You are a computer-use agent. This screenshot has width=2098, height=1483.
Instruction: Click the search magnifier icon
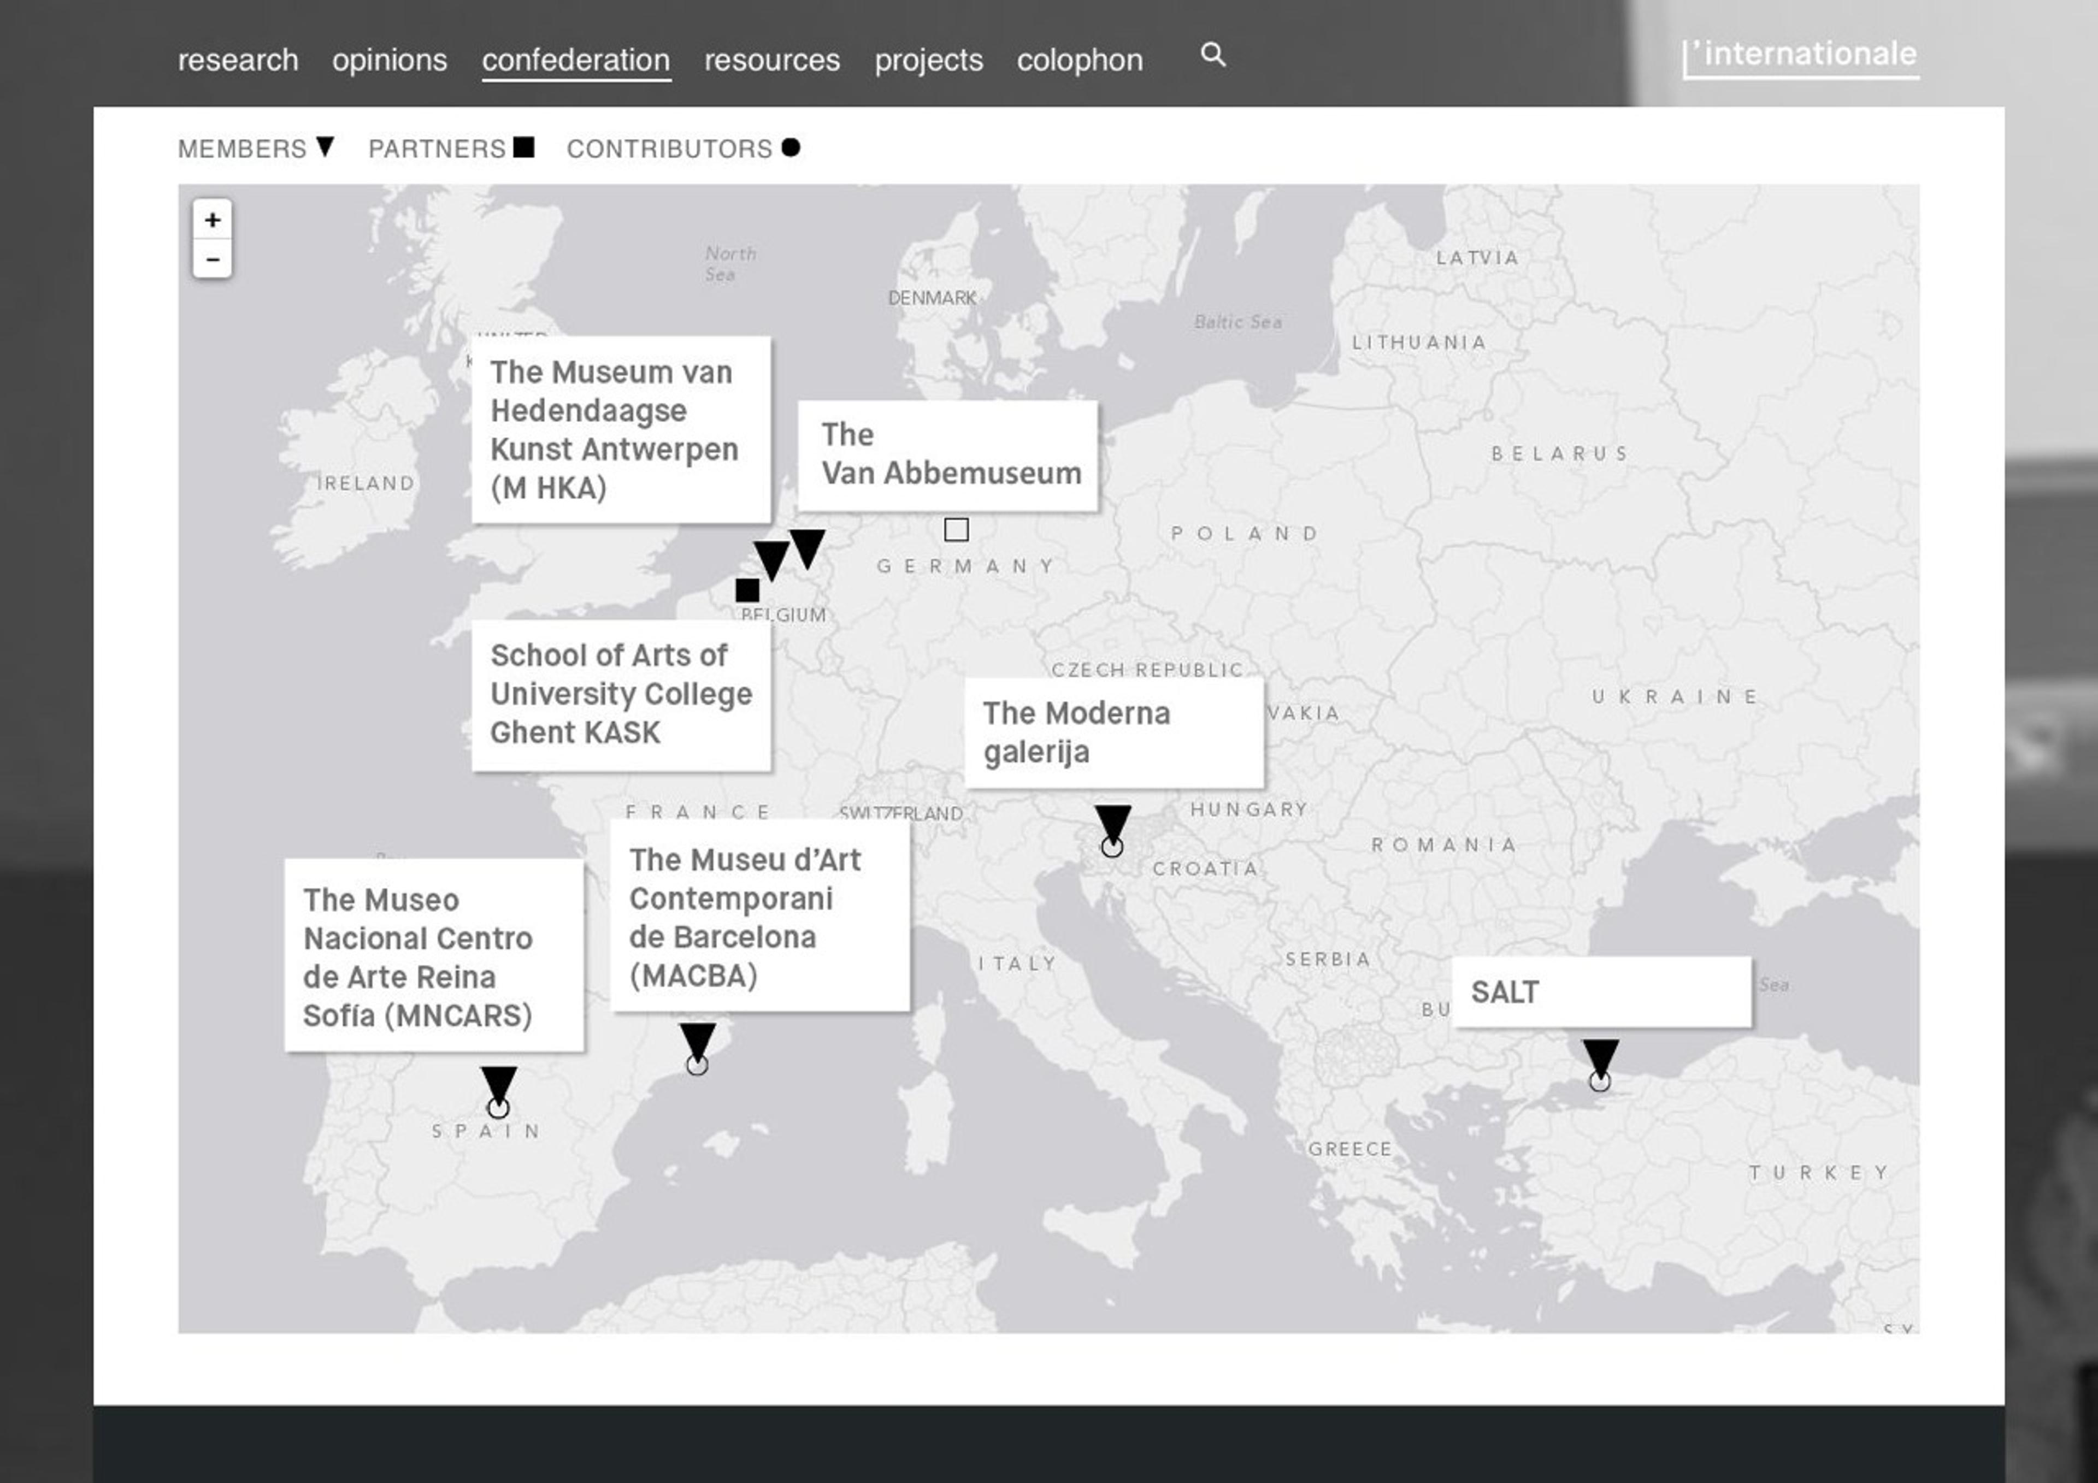click(1212, 55)
